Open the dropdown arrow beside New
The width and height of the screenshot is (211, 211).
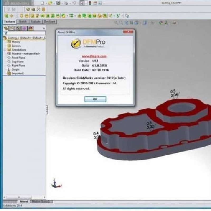click(x=46, y=3)
